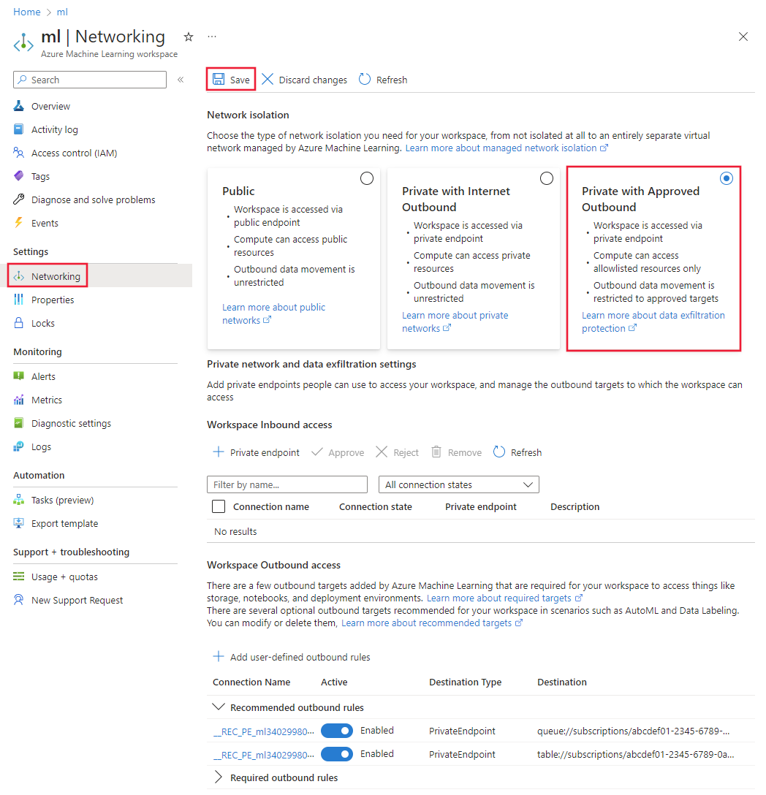Open the All connection states dropdown
Screen dimensions: 766x795
458,484
